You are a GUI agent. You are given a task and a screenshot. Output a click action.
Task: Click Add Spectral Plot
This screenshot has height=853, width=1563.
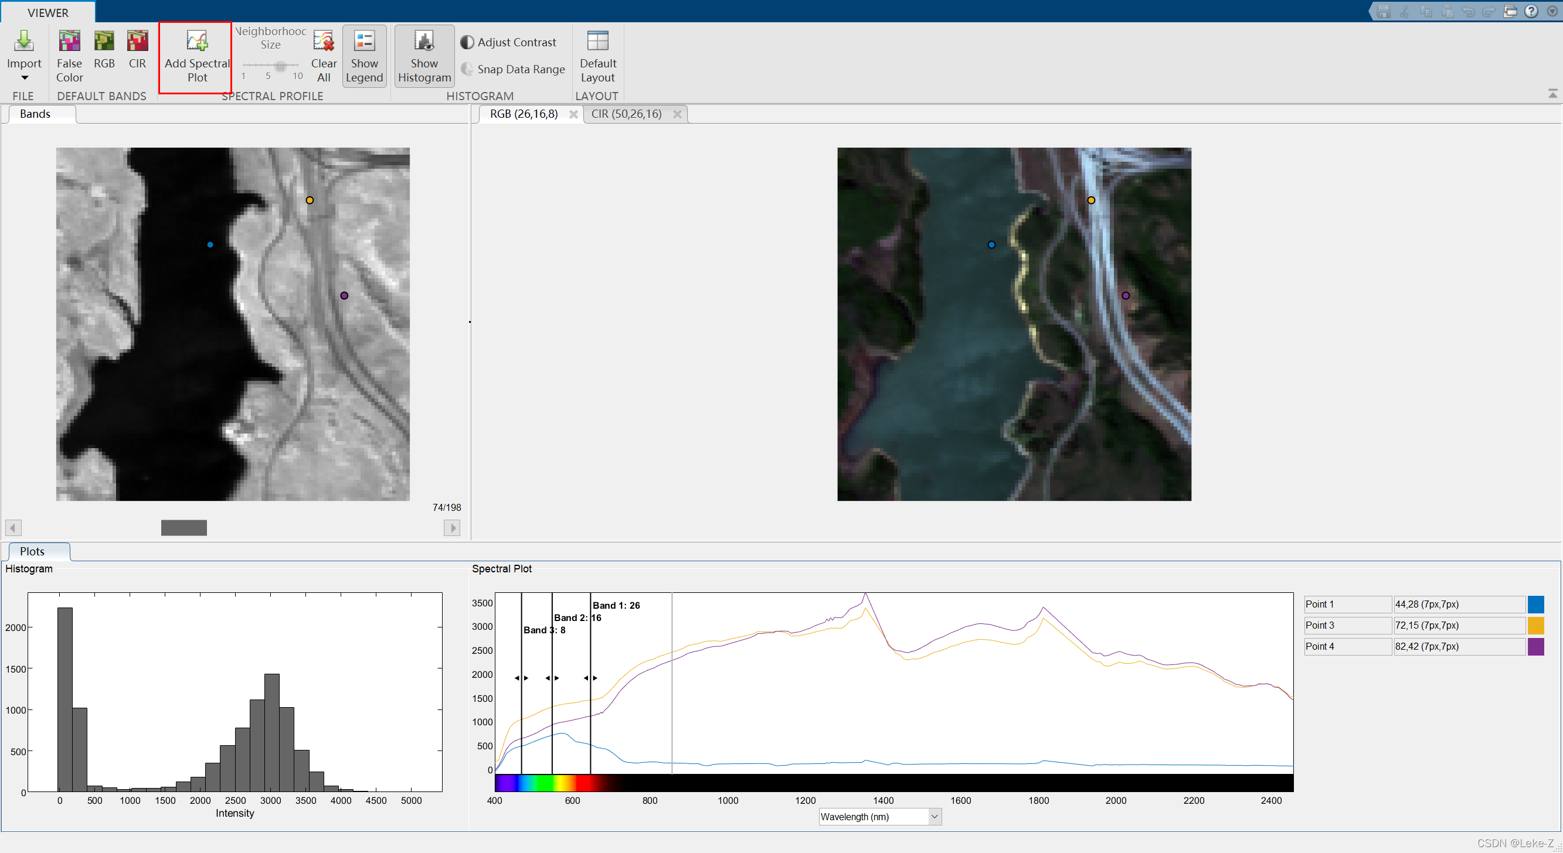195,56
